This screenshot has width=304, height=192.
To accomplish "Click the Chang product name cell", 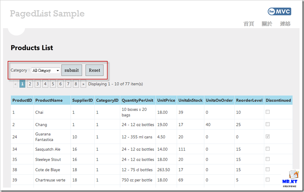I will 52,124.
